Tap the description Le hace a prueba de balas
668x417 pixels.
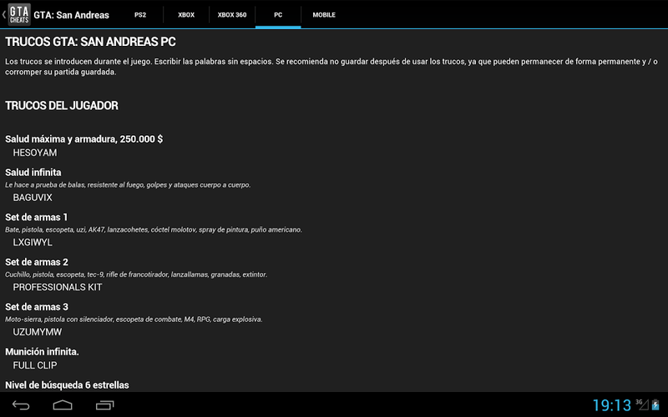pos(128,184)
